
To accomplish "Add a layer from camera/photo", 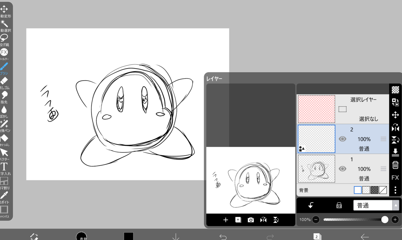I will click(x=251, y=220).
